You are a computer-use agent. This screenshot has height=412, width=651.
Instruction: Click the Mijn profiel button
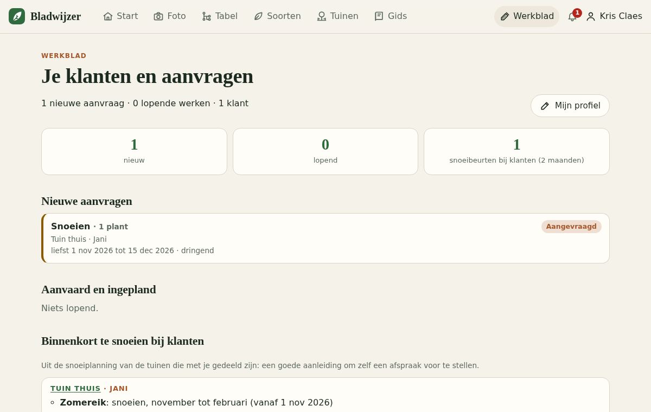click(x=570, y=106)
